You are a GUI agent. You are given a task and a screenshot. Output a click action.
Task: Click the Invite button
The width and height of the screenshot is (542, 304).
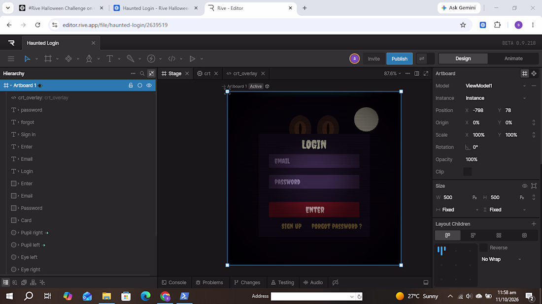pos(373,59)
